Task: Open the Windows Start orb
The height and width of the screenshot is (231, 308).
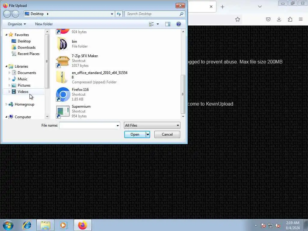Action: click(x=8, y=225)
